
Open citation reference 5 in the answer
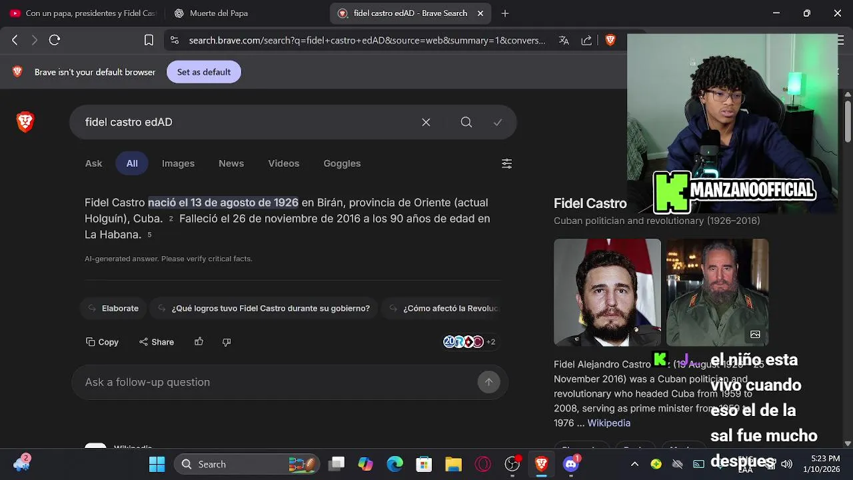pyautogui.click(x=149, y=235)
